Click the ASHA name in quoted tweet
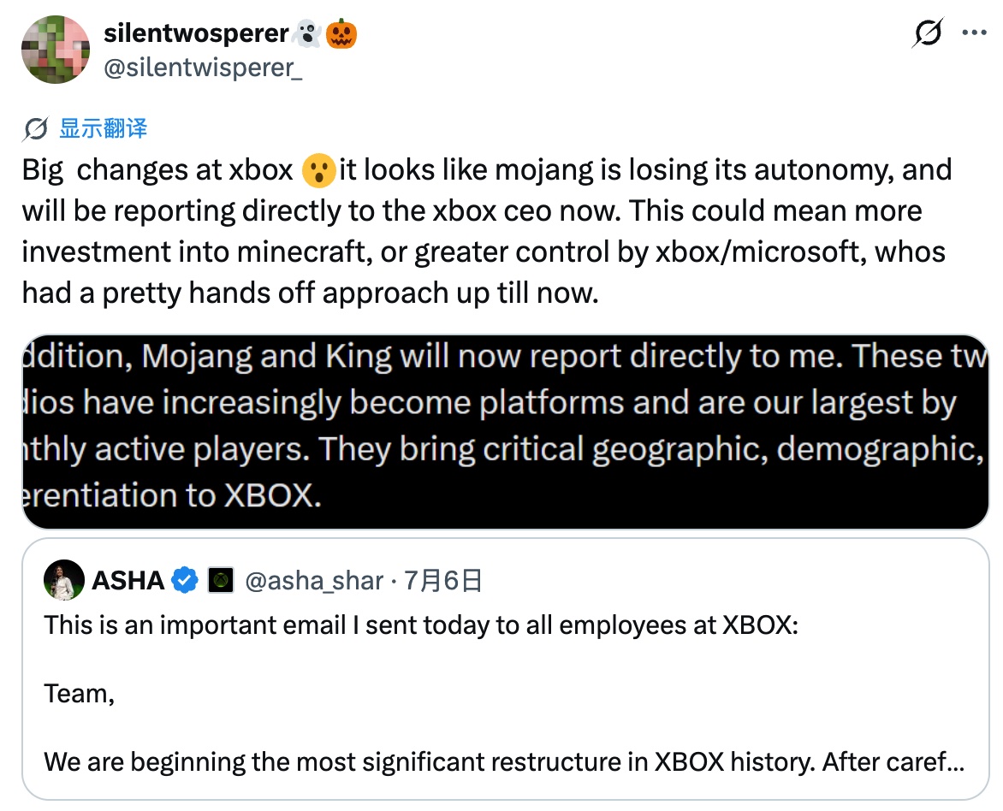This screenshot has height=811, width=1003. [128, 581]
